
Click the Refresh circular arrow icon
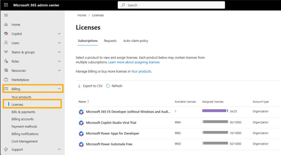click(108, 86)
